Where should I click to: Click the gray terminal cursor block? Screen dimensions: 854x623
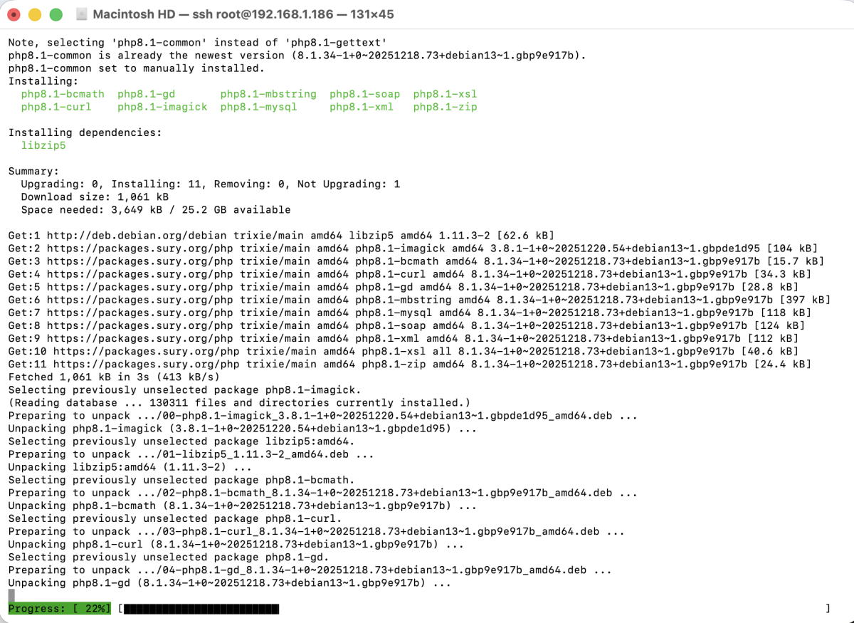pyautogui.click(x=11, y=596)
